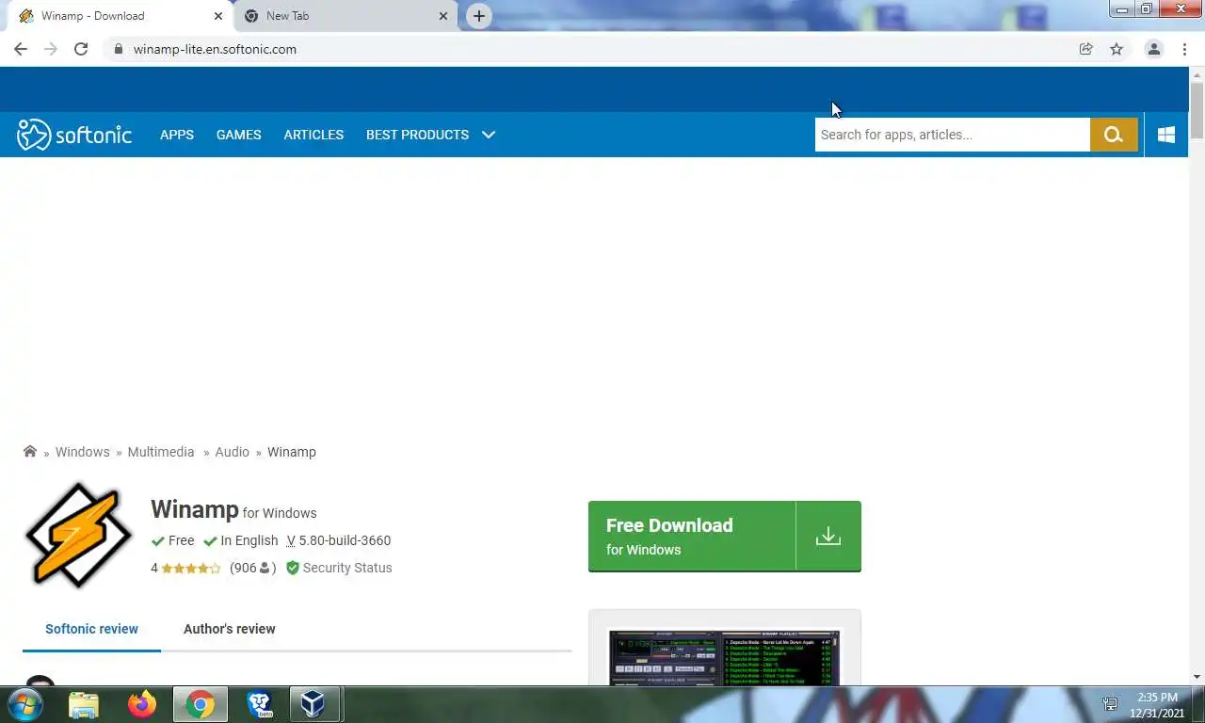
Task: Bookmark this page with the star icon
Action: [x=1117, y=49]
